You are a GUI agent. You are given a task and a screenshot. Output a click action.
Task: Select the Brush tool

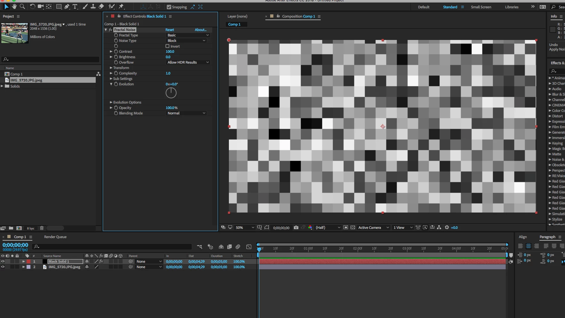(x=85, y=6)
